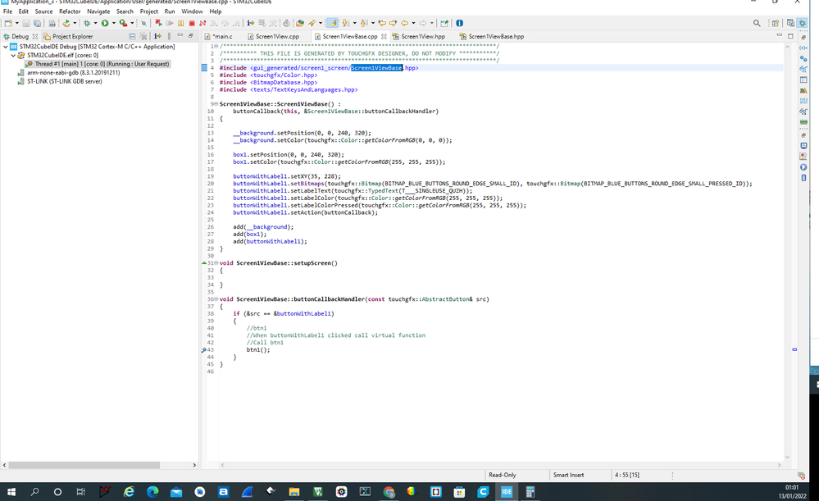Switch to the Screen1View.hpp tab
Image resolution: width=819 pixels, height=501 pixels.
pos(419,37)
